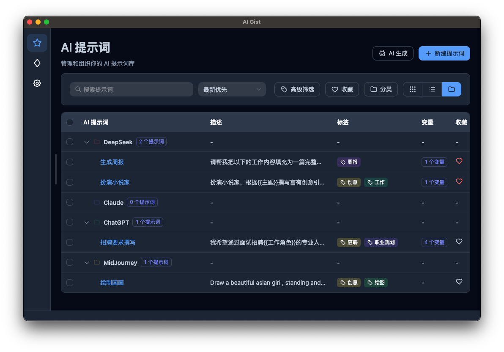Open the 最新优先 sort dropdown

pyautogui.click(x=232, y=89)
